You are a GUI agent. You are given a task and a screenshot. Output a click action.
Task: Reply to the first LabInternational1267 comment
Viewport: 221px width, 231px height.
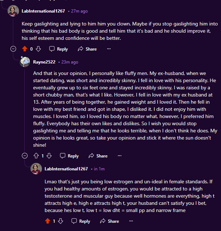tap(58, 49)
